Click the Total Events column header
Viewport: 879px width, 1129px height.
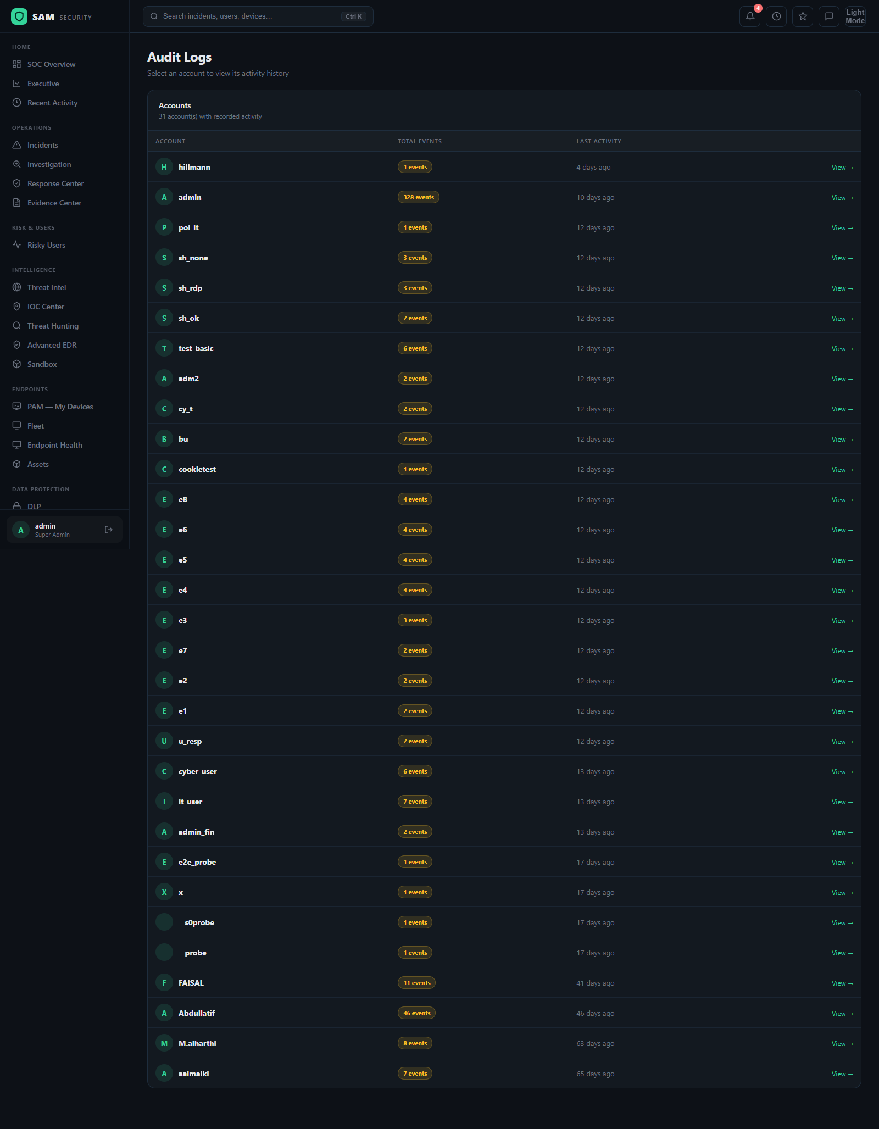tap(420, 141)
